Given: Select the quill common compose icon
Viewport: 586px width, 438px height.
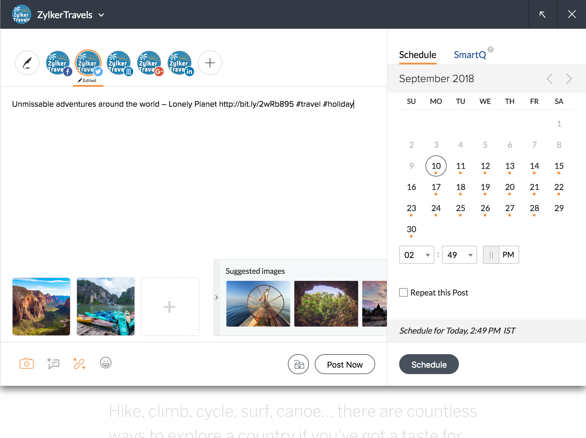Looking at the screenshot, I should pos(27,63).
